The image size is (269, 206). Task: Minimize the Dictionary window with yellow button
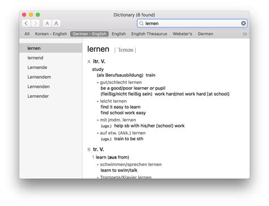31,15
